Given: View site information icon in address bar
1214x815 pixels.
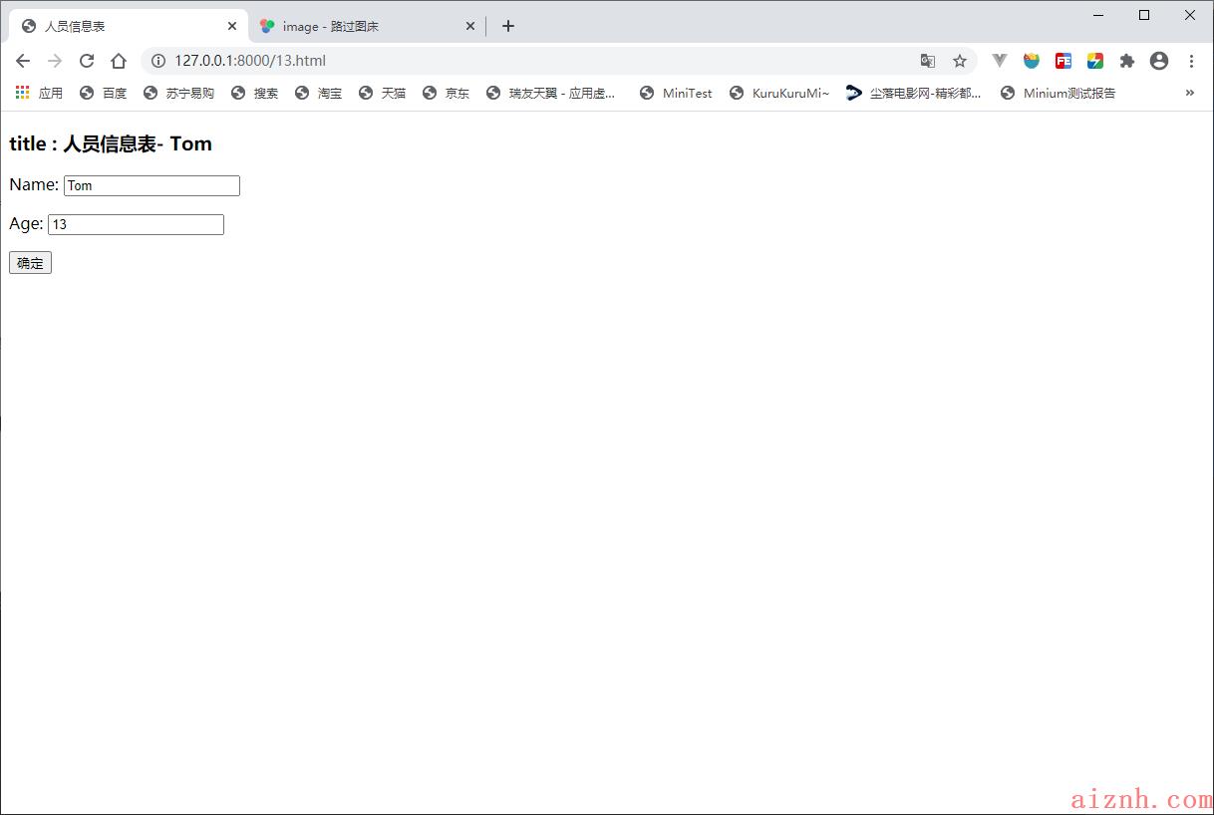Looking at the screenshot, I should click(157, 61).
